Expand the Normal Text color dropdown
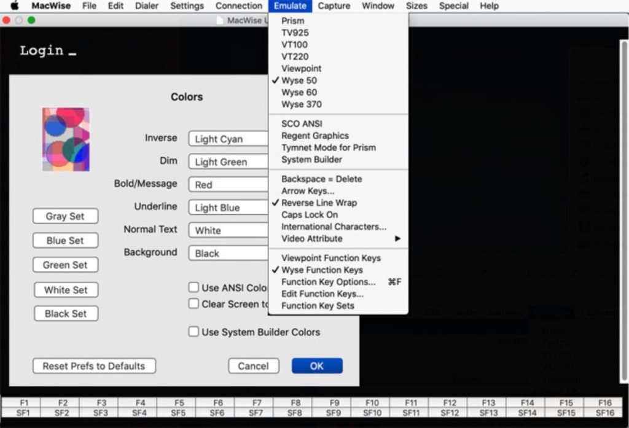The image size is (629, 428). (x=228, y=230)
